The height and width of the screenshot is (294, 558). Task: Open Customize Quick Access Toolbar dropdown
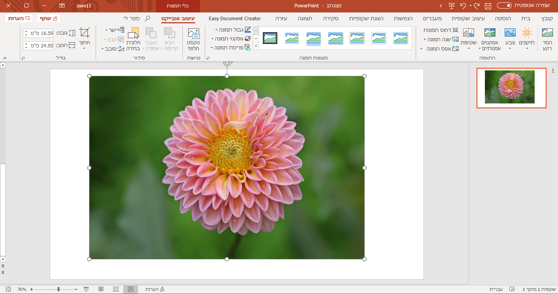click(441, 6)
